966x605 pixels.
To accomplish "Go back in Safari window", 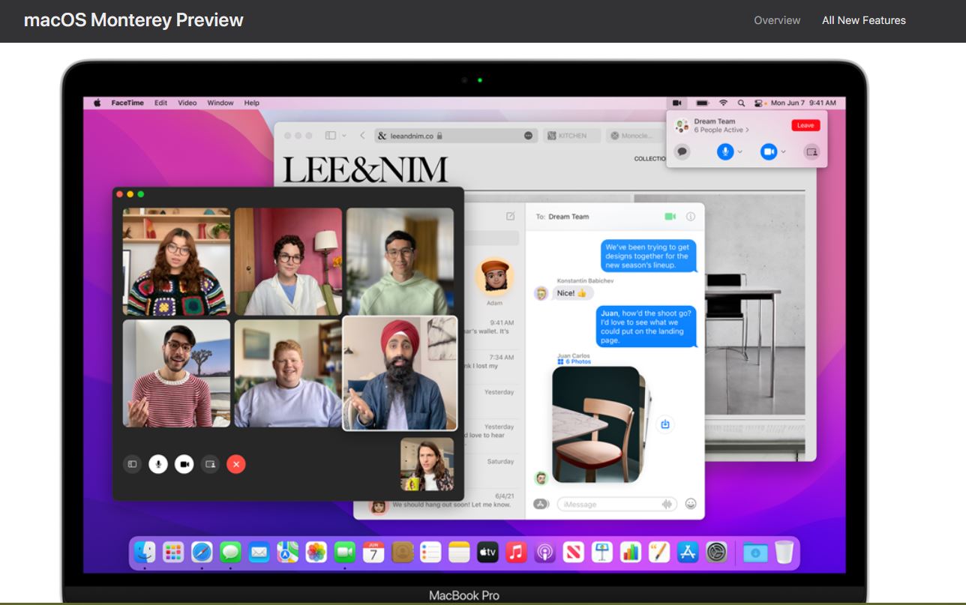I will click(362, 136).
